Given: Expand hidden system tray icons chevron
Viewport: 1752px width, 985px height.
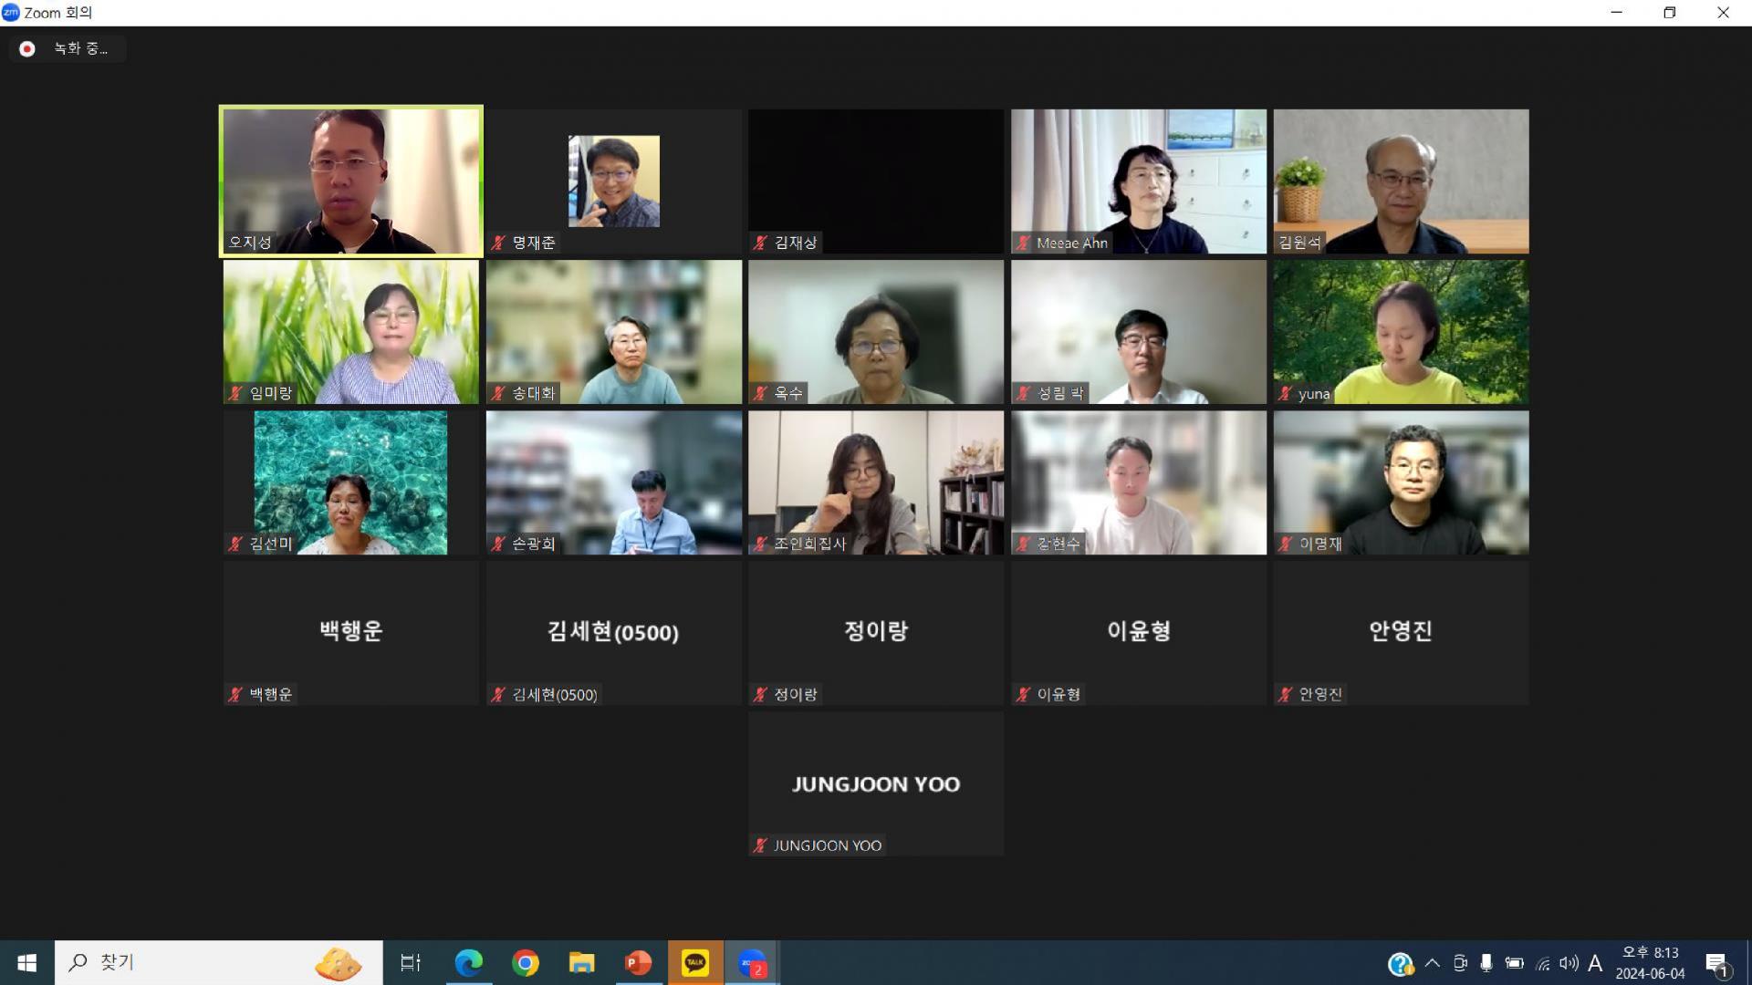Looking at the screenshot, I should pos(1432,963).
